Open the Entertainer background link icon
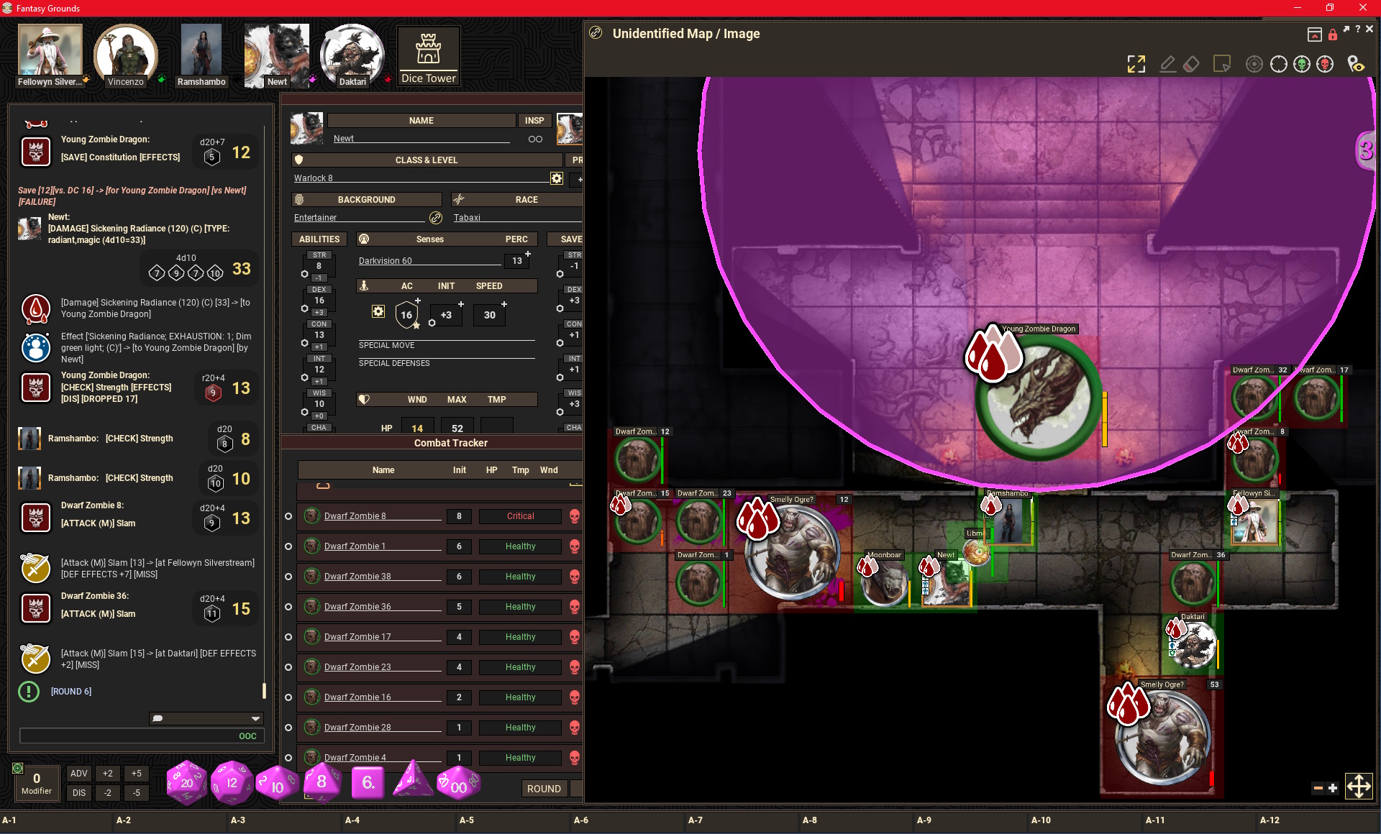This screenshot has height=834, width=1381. (x=436, y=218)
